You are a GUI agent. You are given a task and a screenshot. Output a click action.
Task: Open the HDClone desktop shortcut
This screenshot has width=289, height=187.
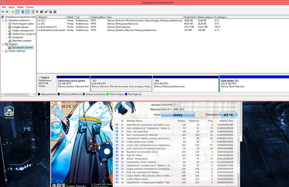coord(9,113)
